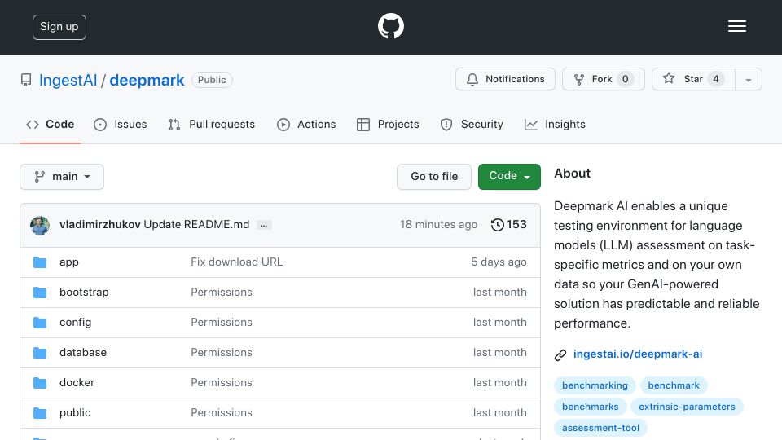
Task: Select the benchmark topic tag
Action: 674,385
